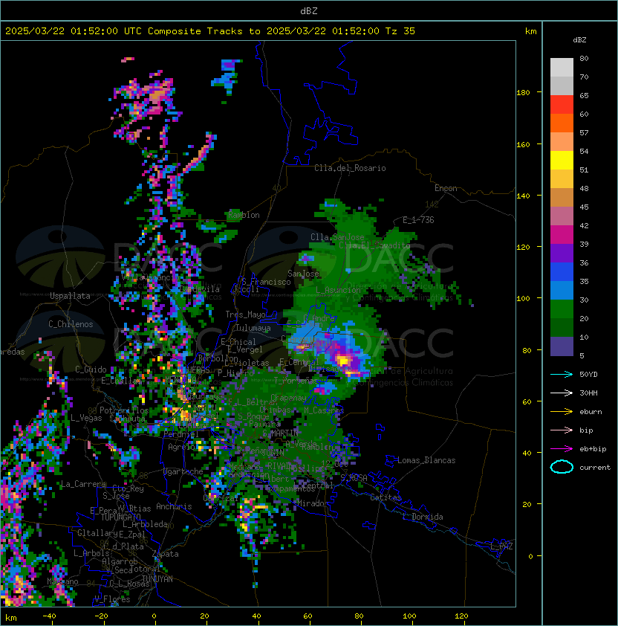This screenshot has height=626, width=618.
Task: Click the 'Catitas' map label
Action: [386, 497]
